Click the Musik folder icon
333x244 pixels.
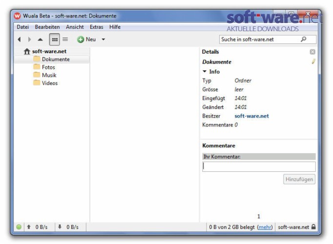[x=37, y=75]
